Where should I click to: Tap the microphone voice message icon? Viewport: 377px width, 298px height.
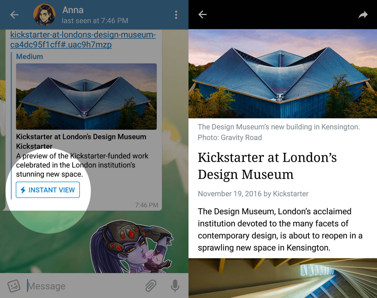pos(175,286)
